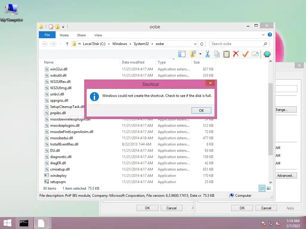Select setupsqm application
Viewport: 306px width, 229px height.
pos(58,182)
